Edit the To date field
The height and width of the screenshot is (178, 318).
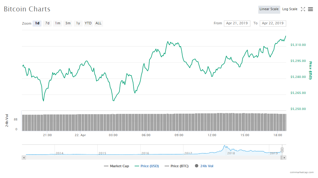(x=273, y=23)
